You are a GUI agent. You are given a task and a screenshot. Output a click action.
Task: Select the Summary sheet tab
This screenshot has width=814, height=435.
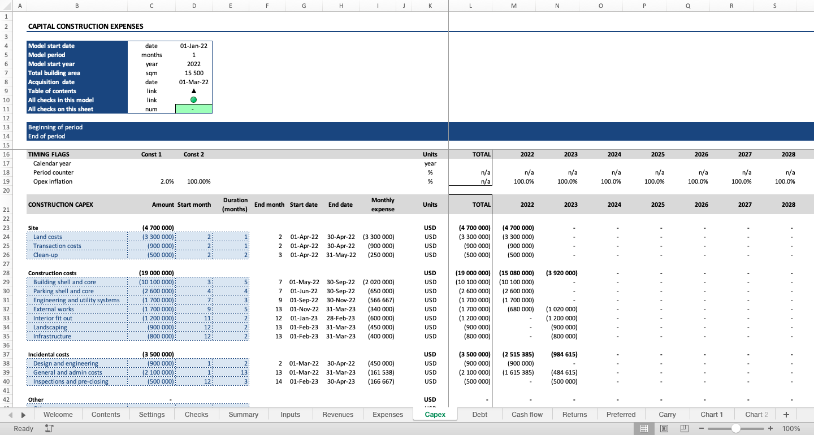243,414
